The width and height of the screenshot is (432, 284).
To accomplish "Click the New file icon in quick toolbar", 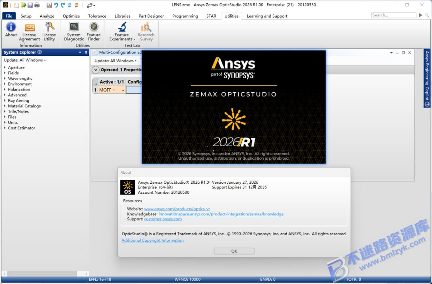I will 16,5.
